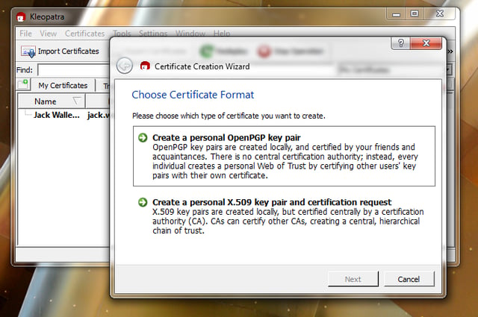Click Import Certificates label in toolbar
The image size is (478, 317).
point(69,51)
